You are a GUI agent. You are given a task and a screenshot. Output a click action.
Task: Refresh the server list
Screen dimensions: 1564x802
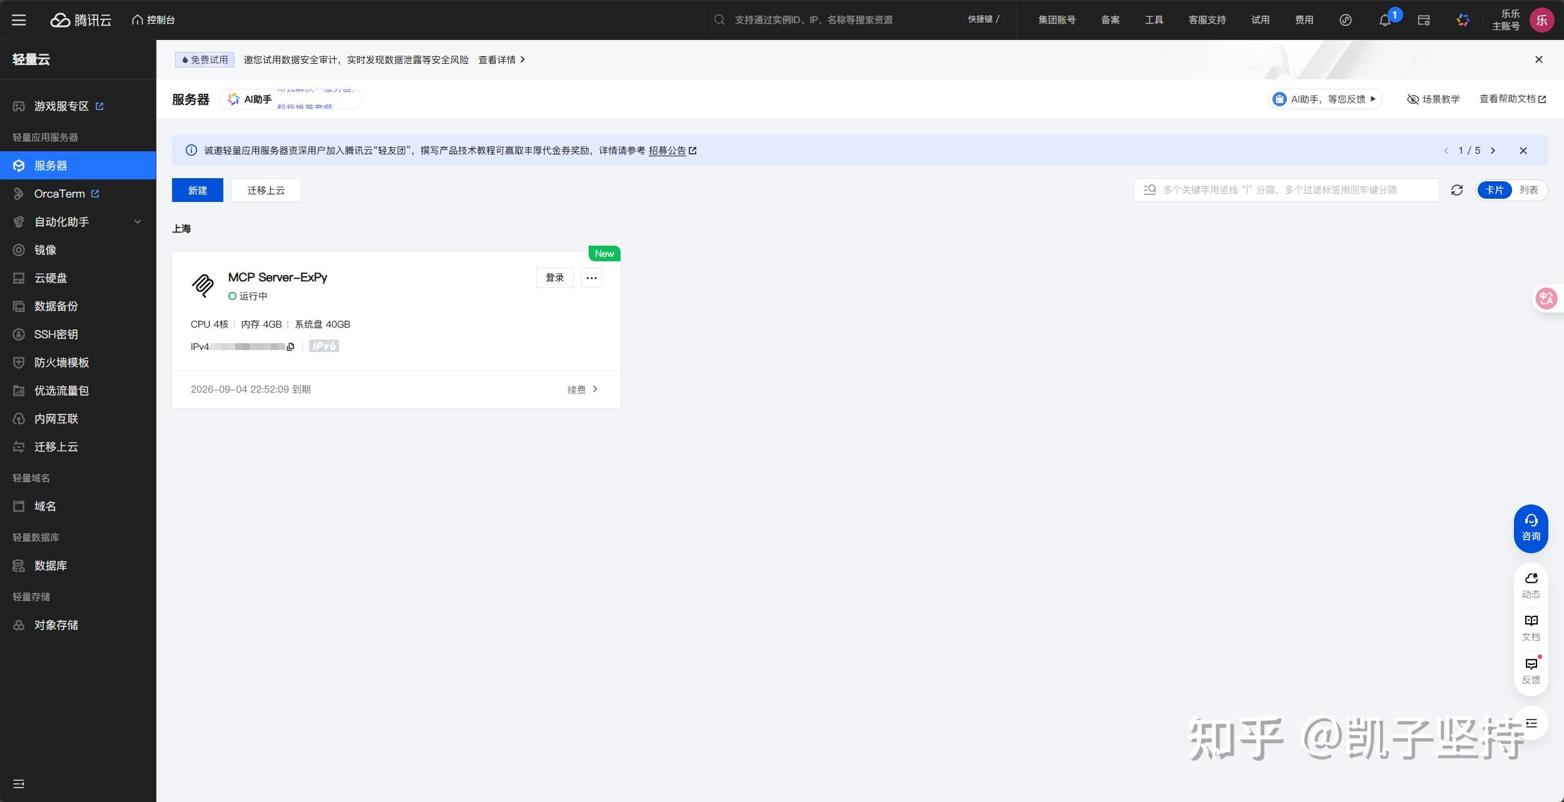pyautogui.click(x=1457, y=189)
